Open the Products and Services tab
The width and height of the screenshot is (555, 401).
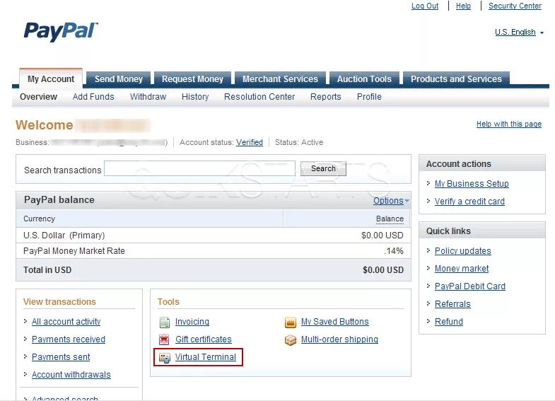coord(456,79)
